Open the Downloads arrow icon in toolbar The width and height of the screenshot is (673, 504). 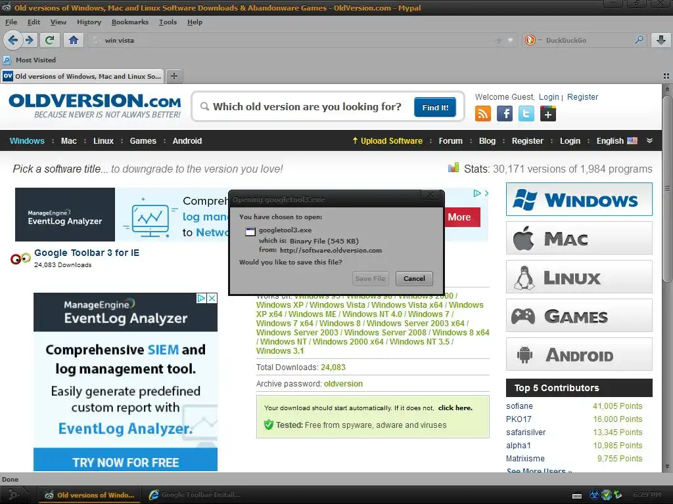[x=661, y=40]
